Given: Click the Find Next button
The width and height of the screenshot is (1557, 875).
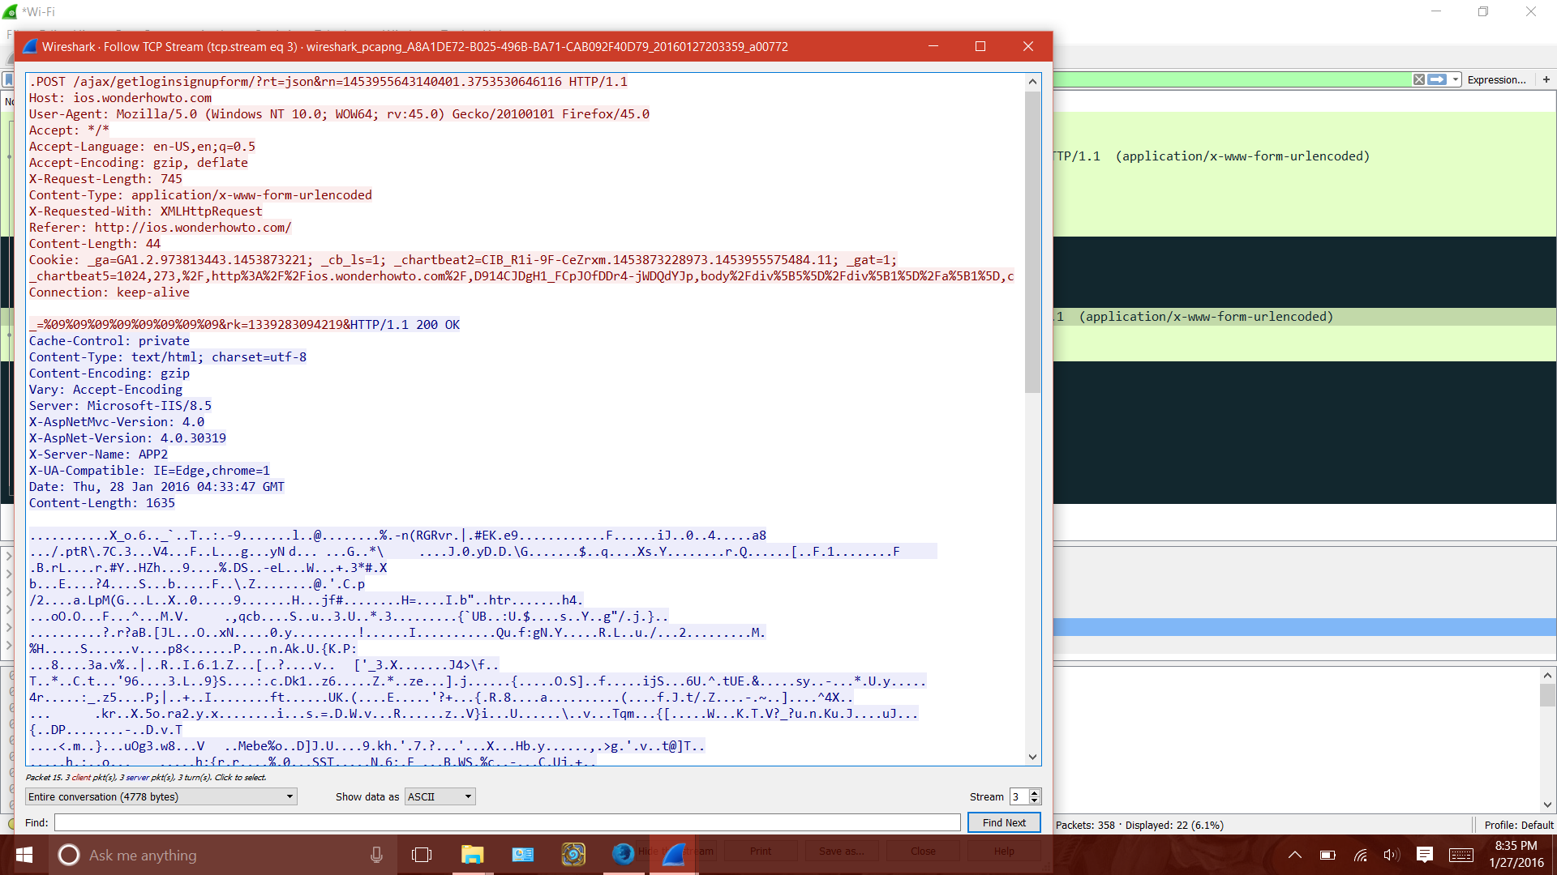Looking at the screenshot, I should 1004,822.
